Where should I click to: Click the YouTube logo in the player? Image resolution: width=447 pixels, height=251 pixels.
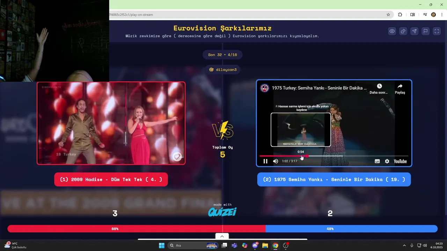(x=400, y=161)
